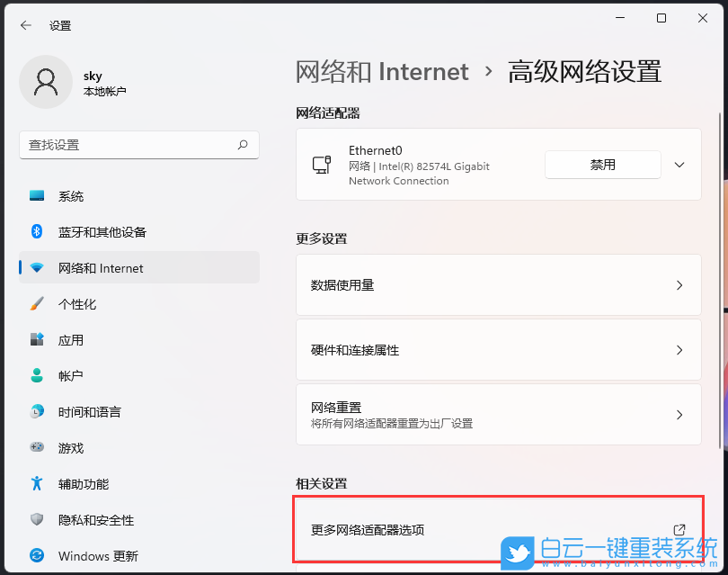Image resolution: width=728 pixels, height=575 pixels.
Task: Open 数据使用量 via its right chevron
Action: pyautogui.click(x=679, y=285)
